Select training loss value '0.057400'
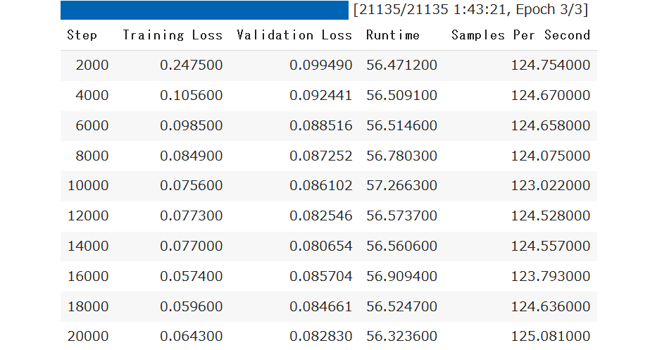The height and width of the screenshot is (350, 669). [x=191, y=277]
